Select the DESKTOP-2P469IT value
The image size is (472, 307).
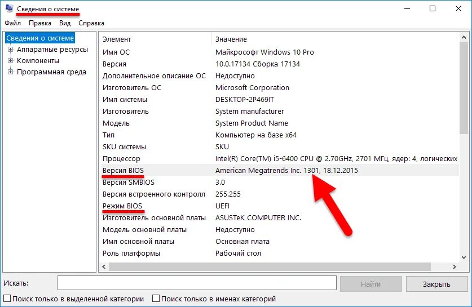coord(245,100)
